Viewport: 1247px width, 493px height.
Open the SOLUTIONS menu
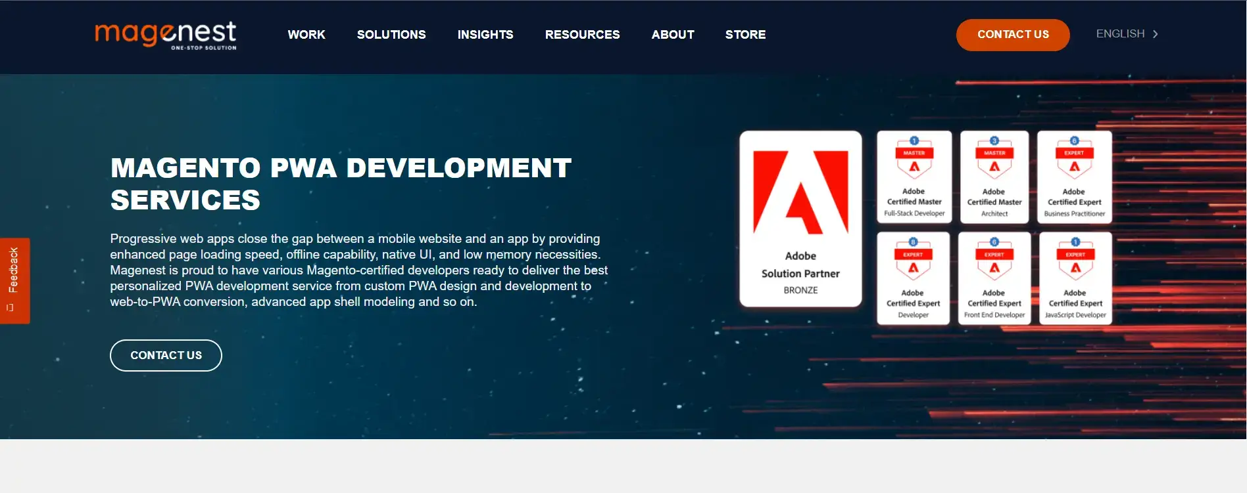click(391, 35)
